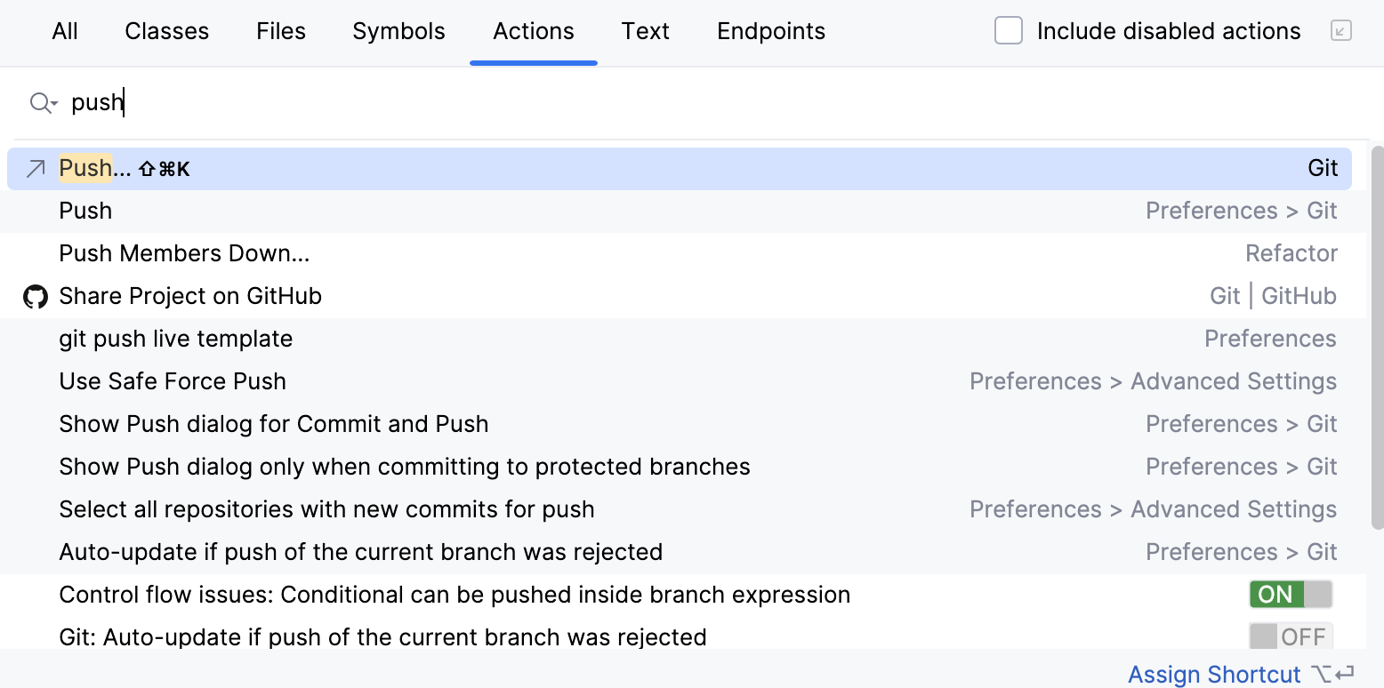The image size is (1384, 688).
Task: Open dialog in separate window via corner icon
Action: tap(1342, 29)
